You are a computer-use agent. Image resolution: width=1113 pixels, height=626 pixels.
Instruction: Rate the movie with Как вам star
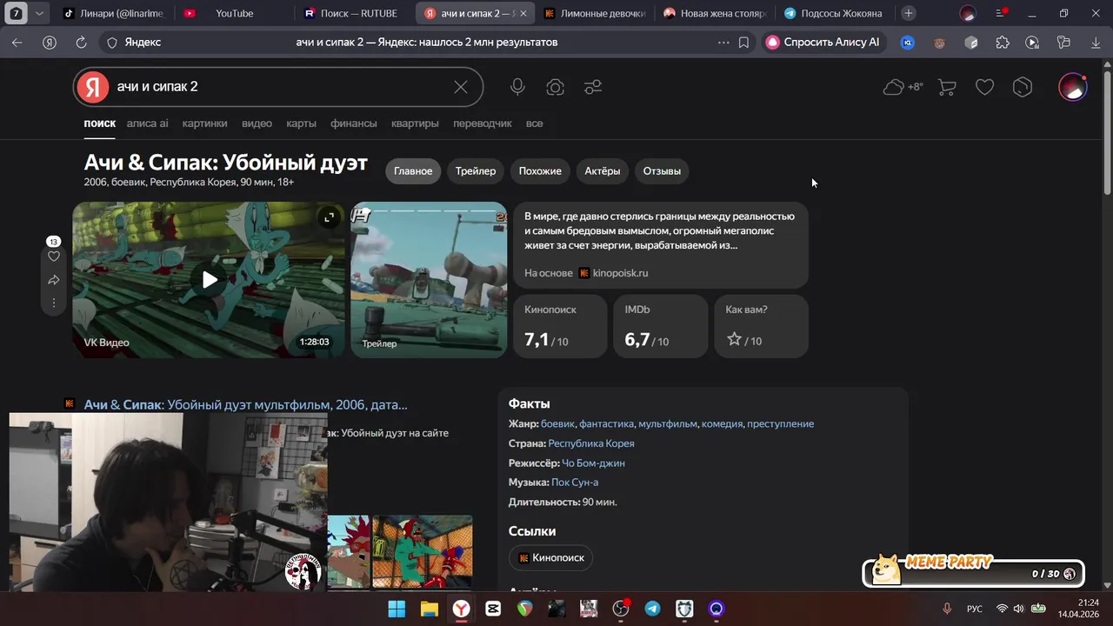(734, 339)
